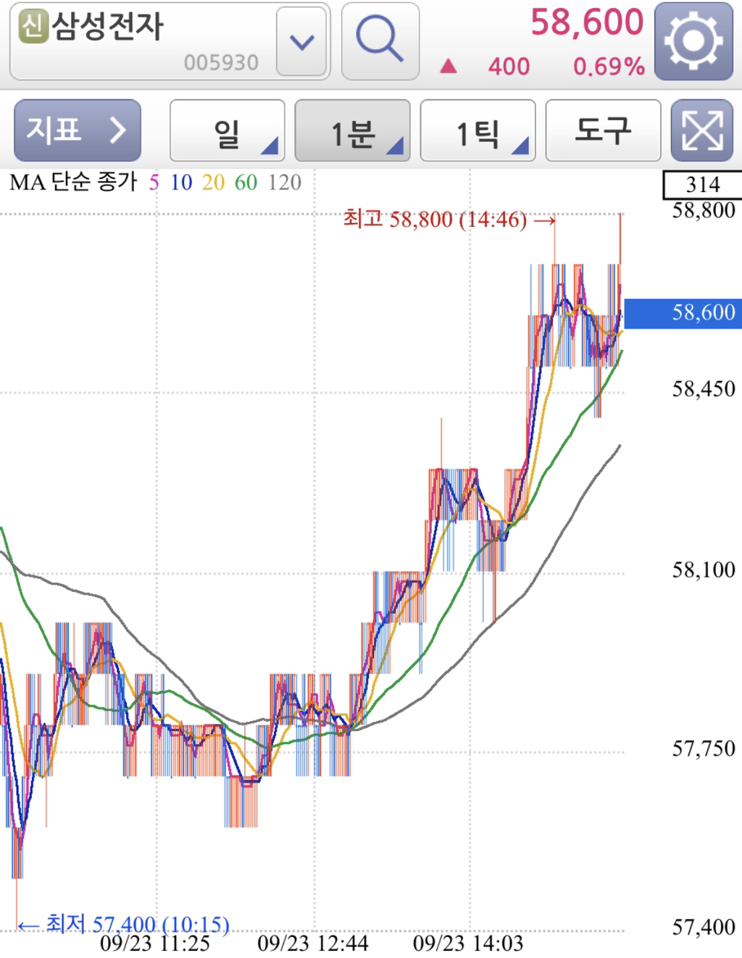Open the settings gear icon

tap(693, 41)
